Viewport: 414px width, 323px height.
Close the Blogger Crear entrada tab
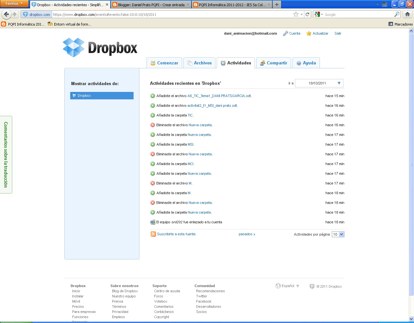188,5
